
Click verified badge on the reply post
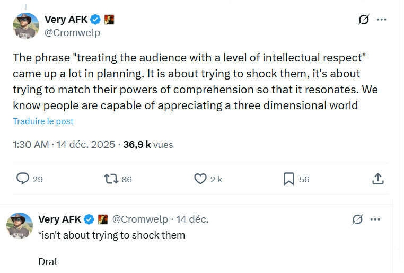[x=89, y=219]
